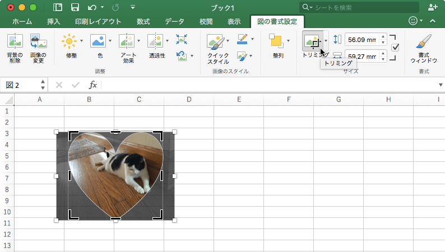Open the Format Pane (書式ウィンドウ) brush icon
This screenshot has width=445, height=252.
pos(424,41)
